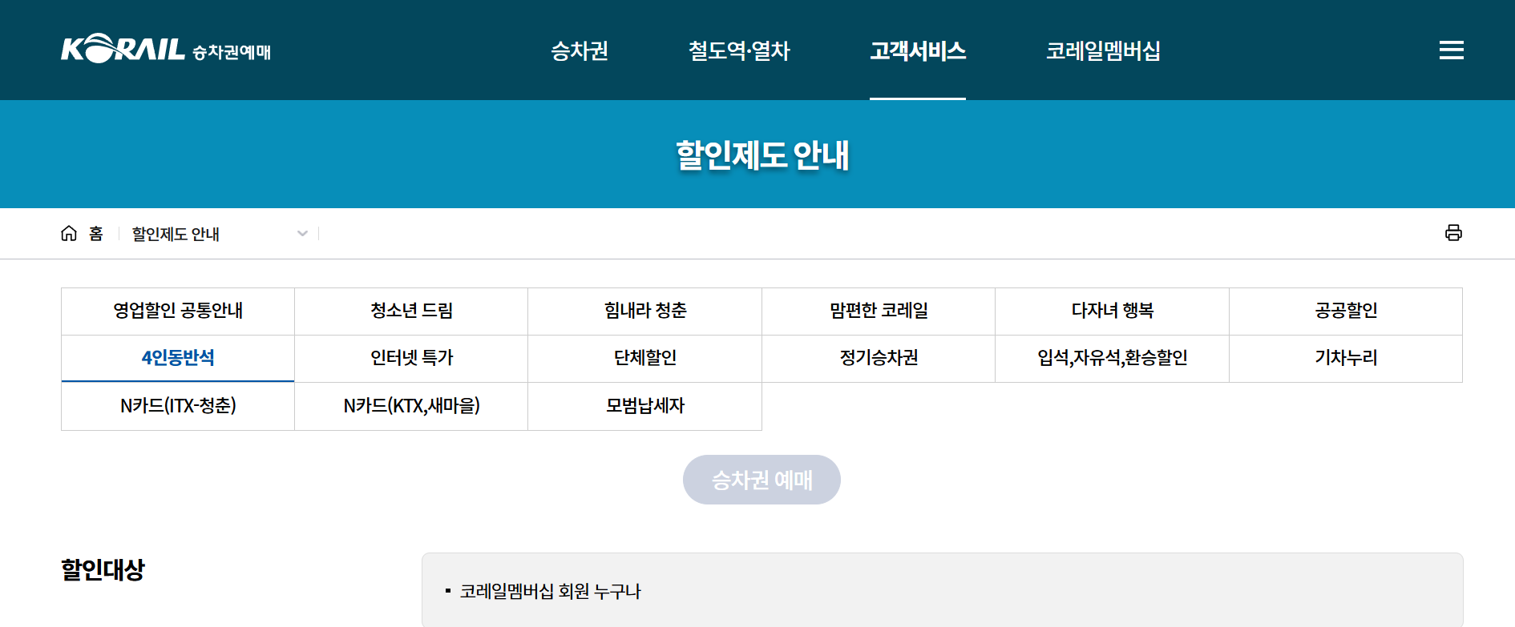Go to home via house icon
Viewport: 1515px width, 627px height.
[69, 233]
